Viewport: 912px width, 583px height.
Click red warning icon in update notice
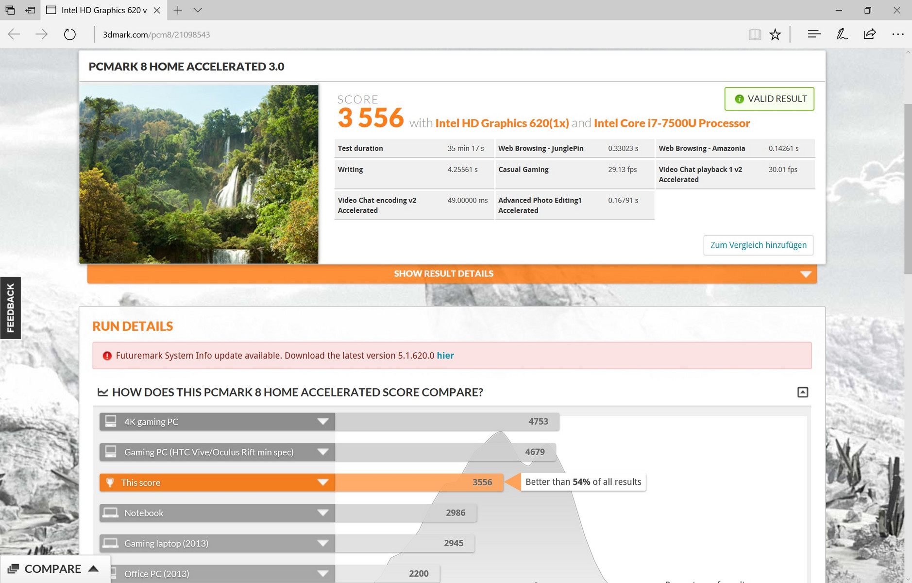tap(107, 356)
